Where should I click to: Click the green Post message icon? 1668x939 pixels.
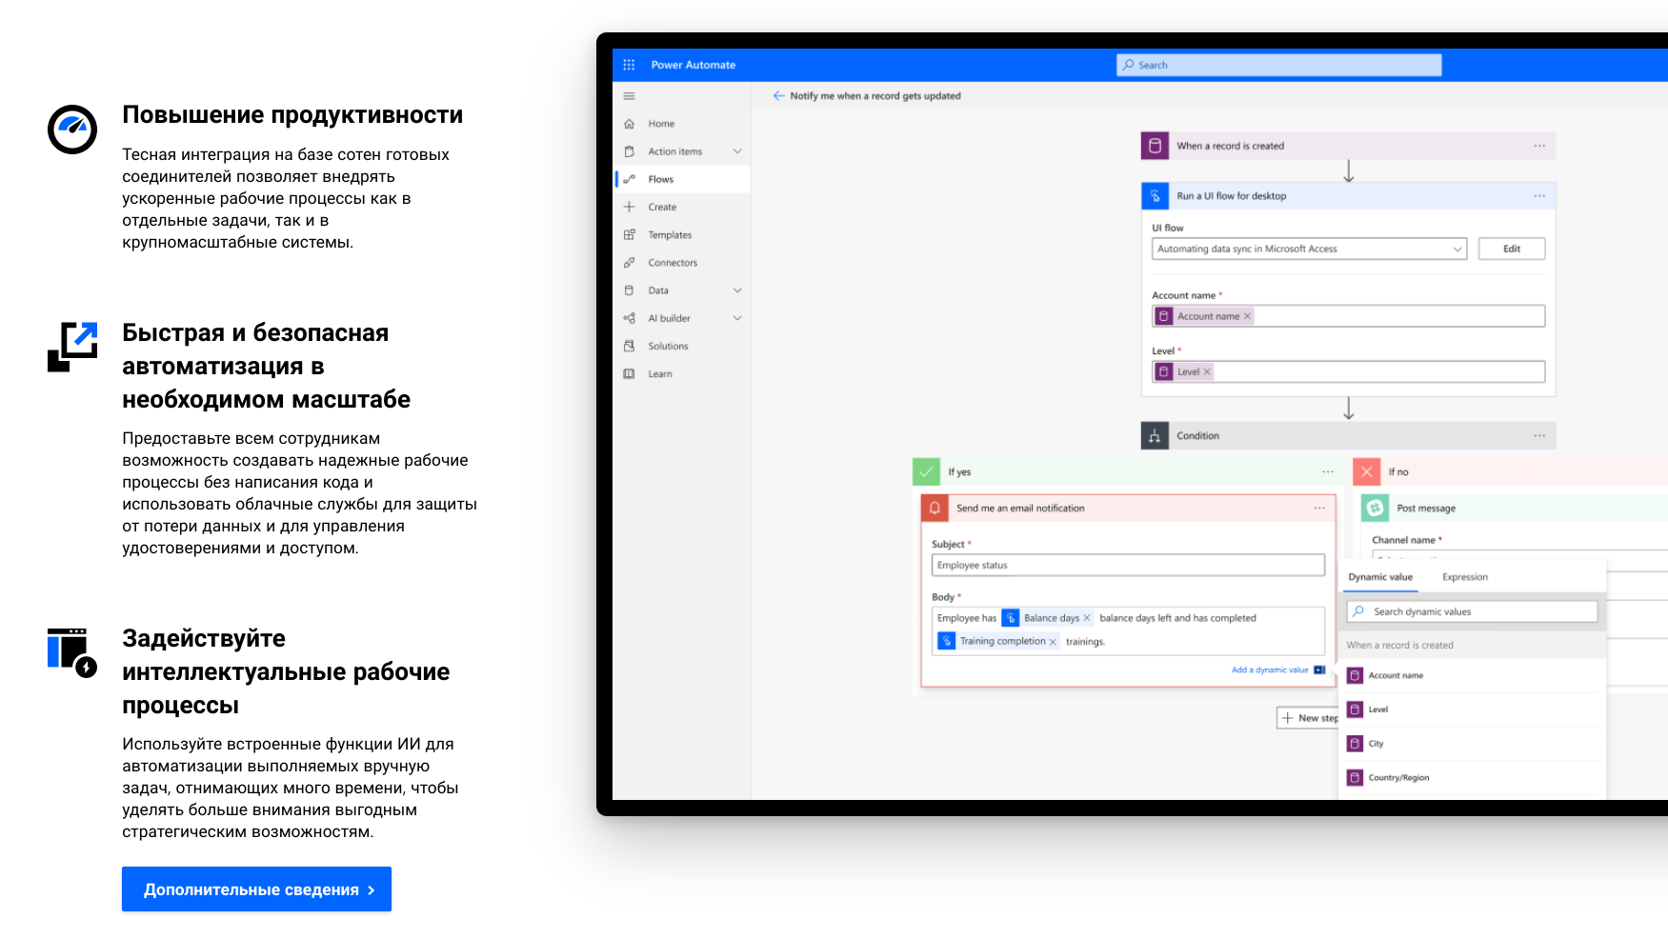(1375, 509)
